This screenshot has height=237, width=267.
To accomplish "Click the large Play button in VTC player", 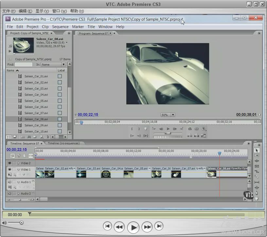I will point(133,227).
